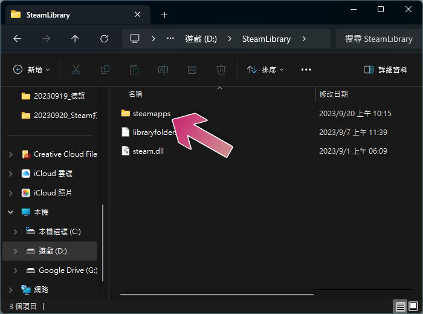The image size is (423, 314).
Task: Open the toolbar three-dots more options menu
Action: click(306, 70)
